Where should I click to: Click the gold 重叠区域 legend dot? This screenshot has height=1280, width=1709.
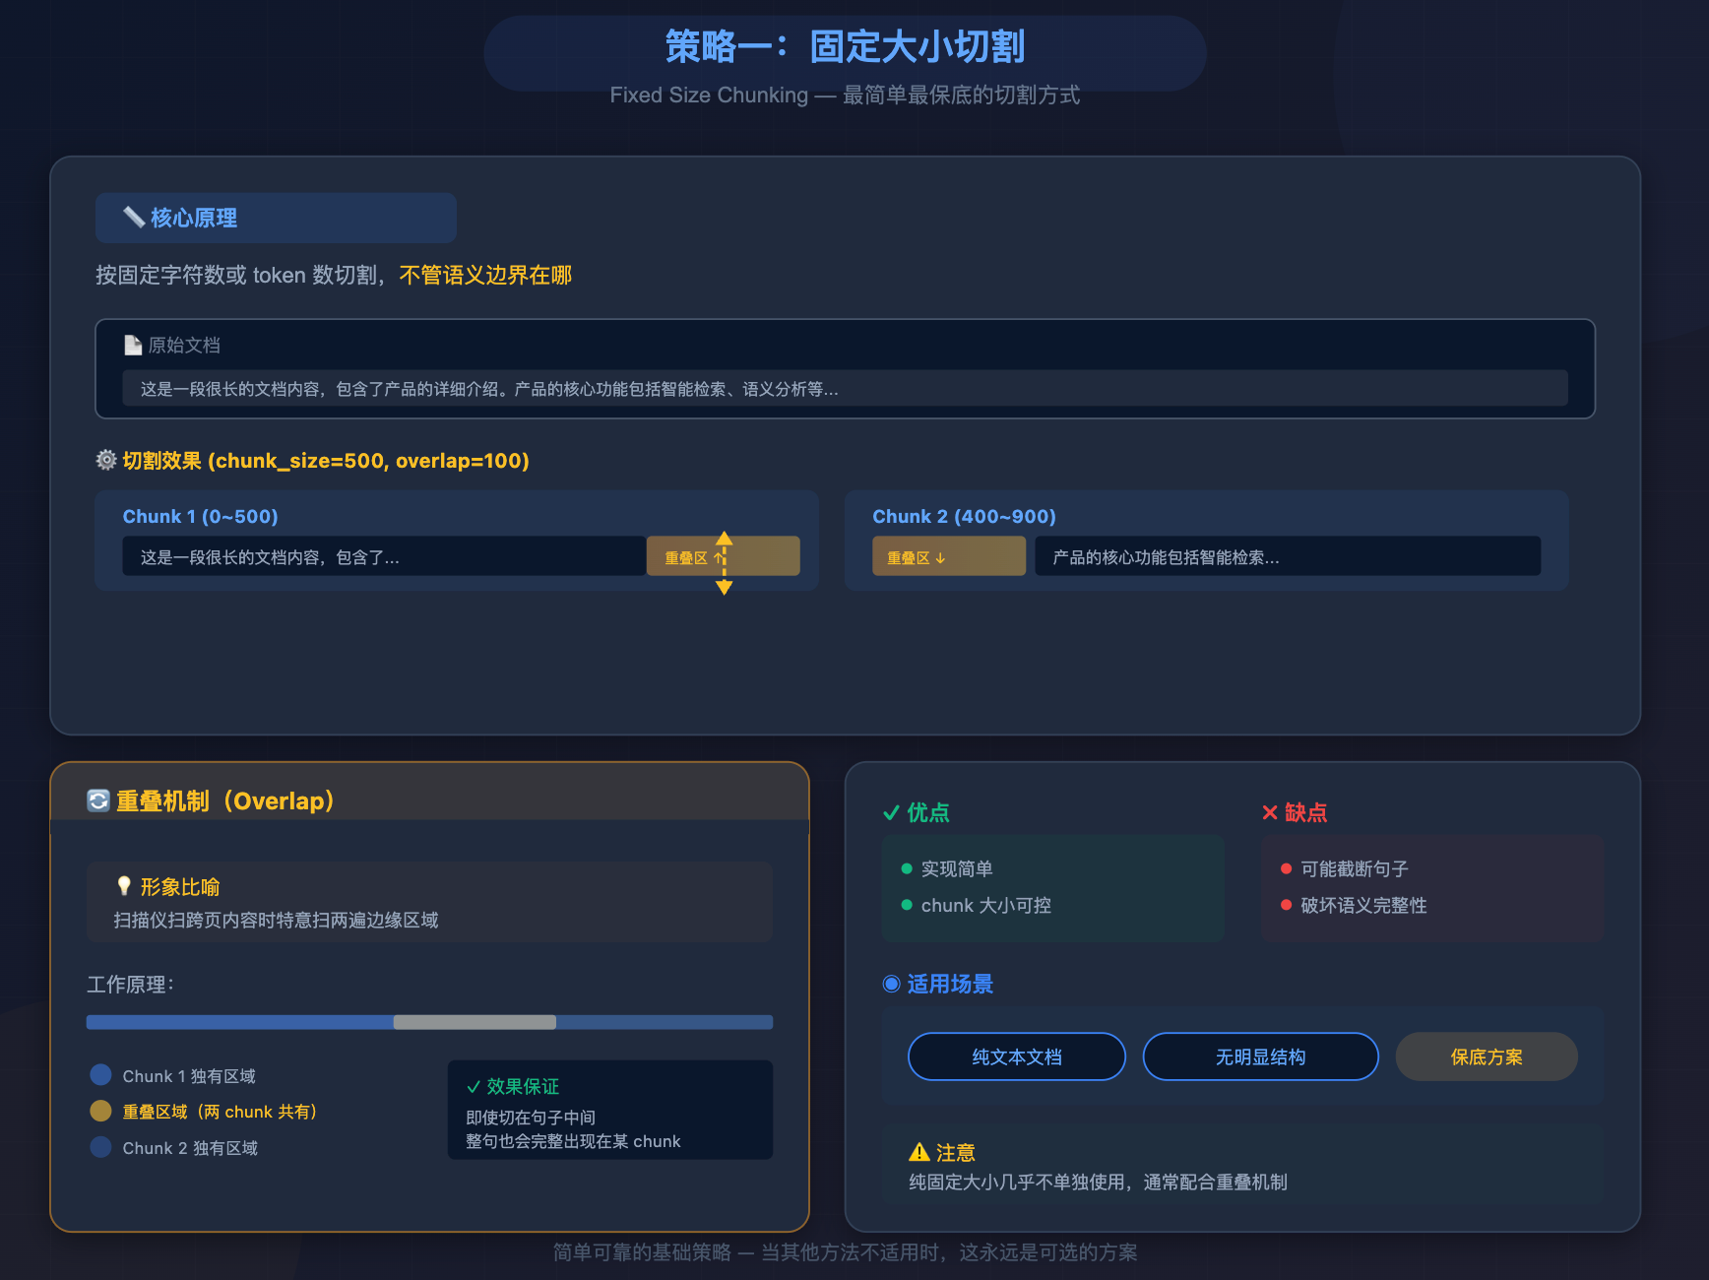[x=100, y=1111]
